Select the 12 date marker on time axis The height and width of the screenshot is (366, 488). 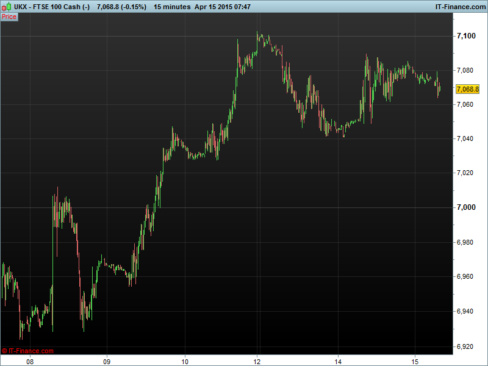coord(258,360)
